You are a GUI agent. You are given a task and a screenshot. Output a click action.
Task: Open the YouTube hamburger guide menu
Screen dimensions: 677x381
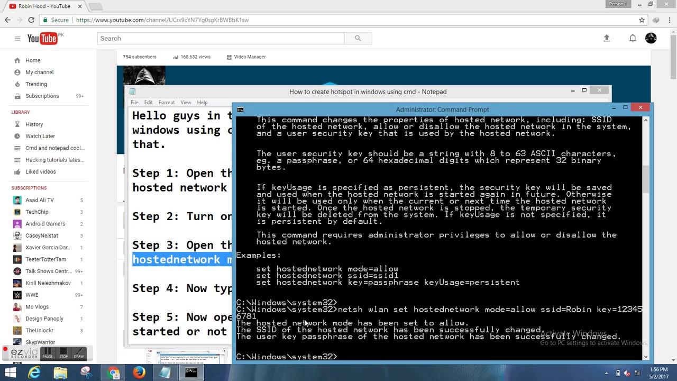(x=17, y=38)
